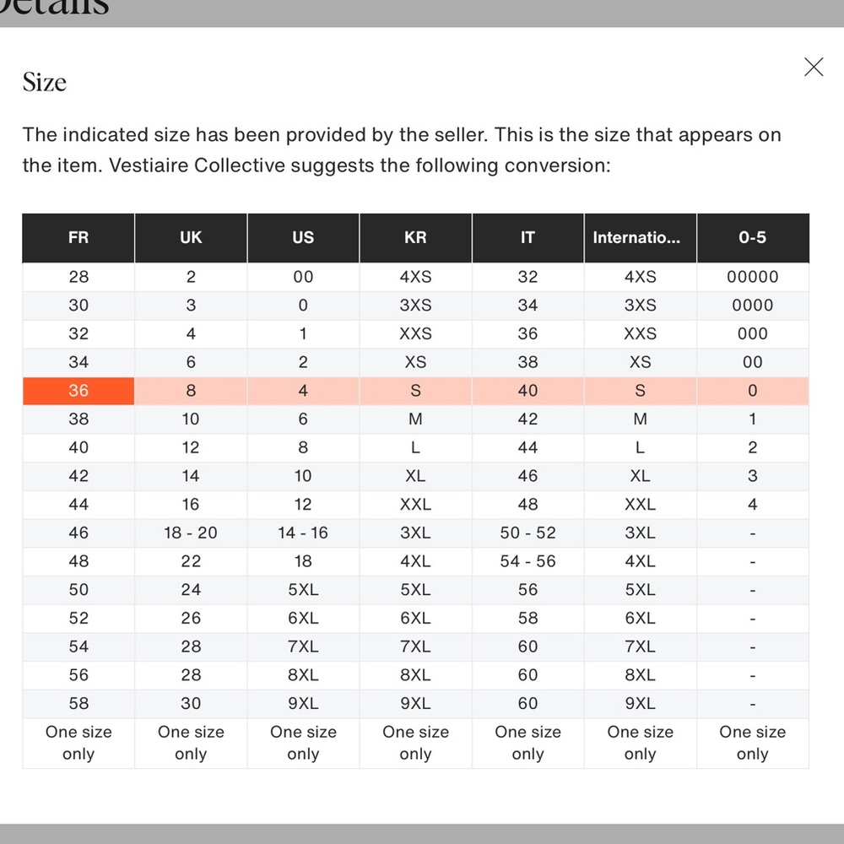Click the UK size 8 highlighted cell
844x844 pixels.
[x=191, y=391]
